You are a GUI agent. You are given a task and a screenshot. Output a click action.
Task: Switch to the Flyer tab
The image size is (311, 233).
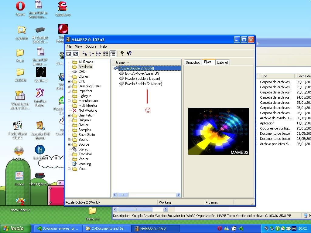pos(208,62)
